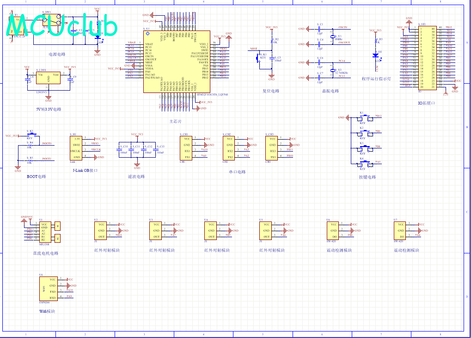This screenshot has height=338, width=471.
Task: Select the S_H1 J-Link header component
Action: click(76, 148)
